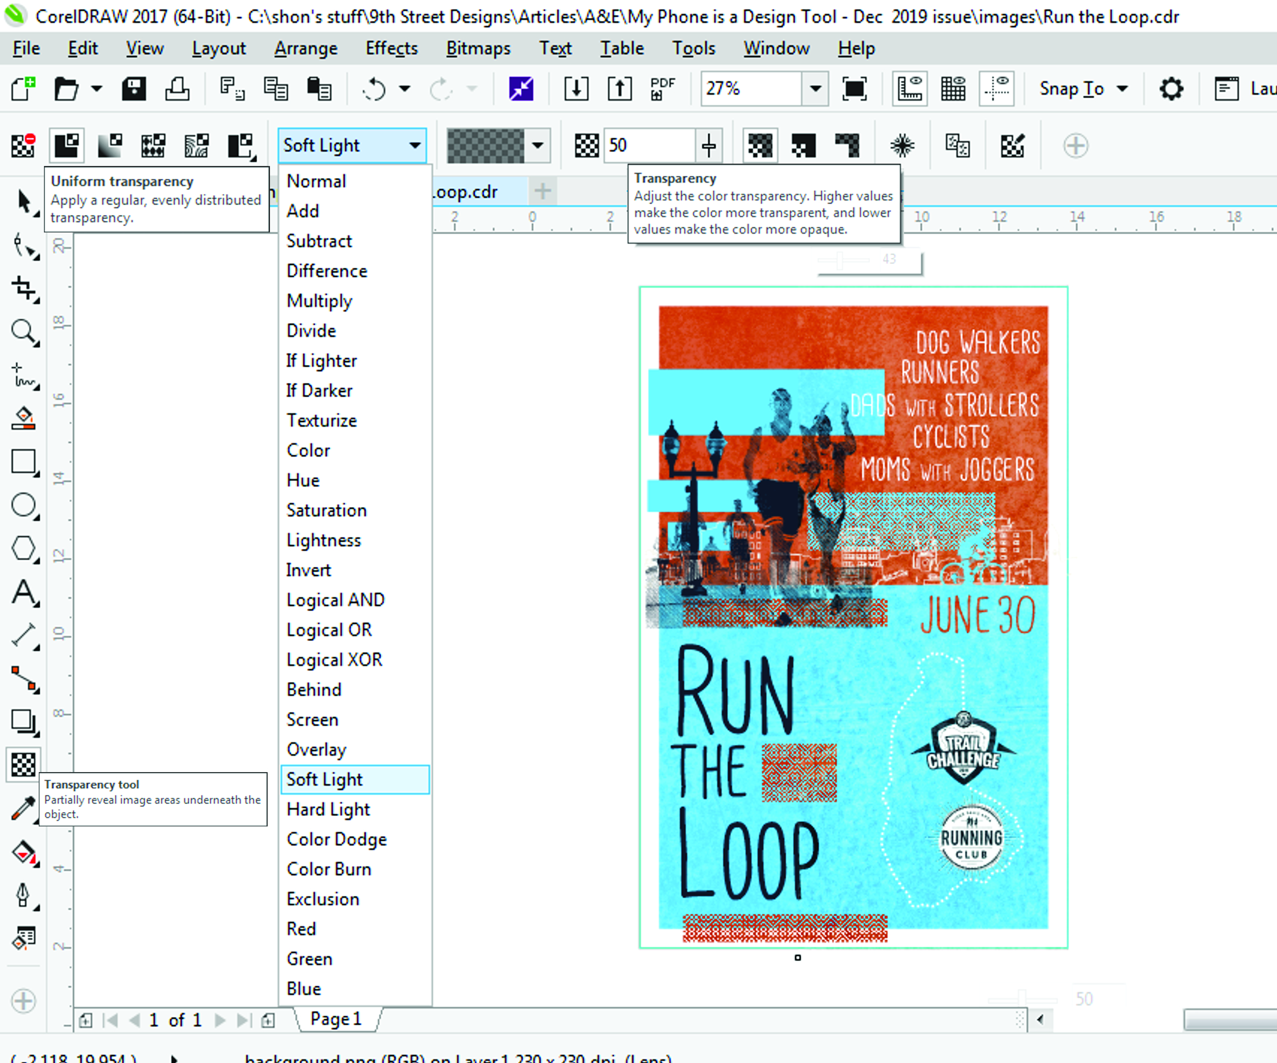This screenshot has width=1277, height=1063.
Task: Toggle Show rulers button
Action: [910, 89]
